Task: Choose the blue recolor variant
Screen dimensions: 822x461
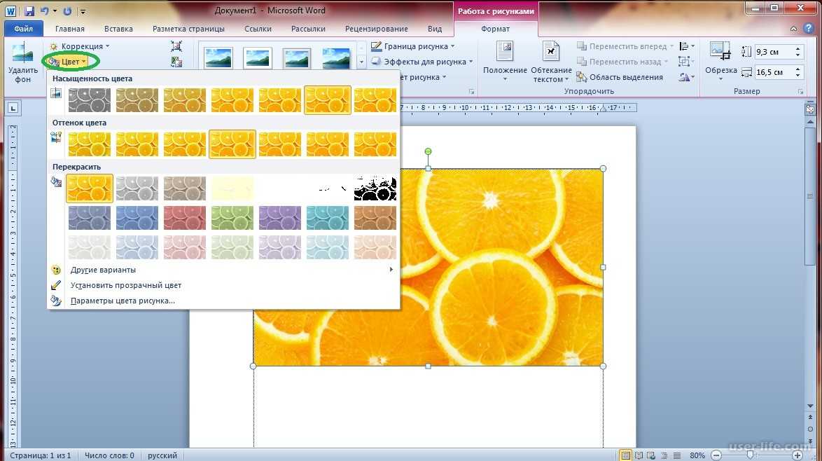Action: click(137, 217)
